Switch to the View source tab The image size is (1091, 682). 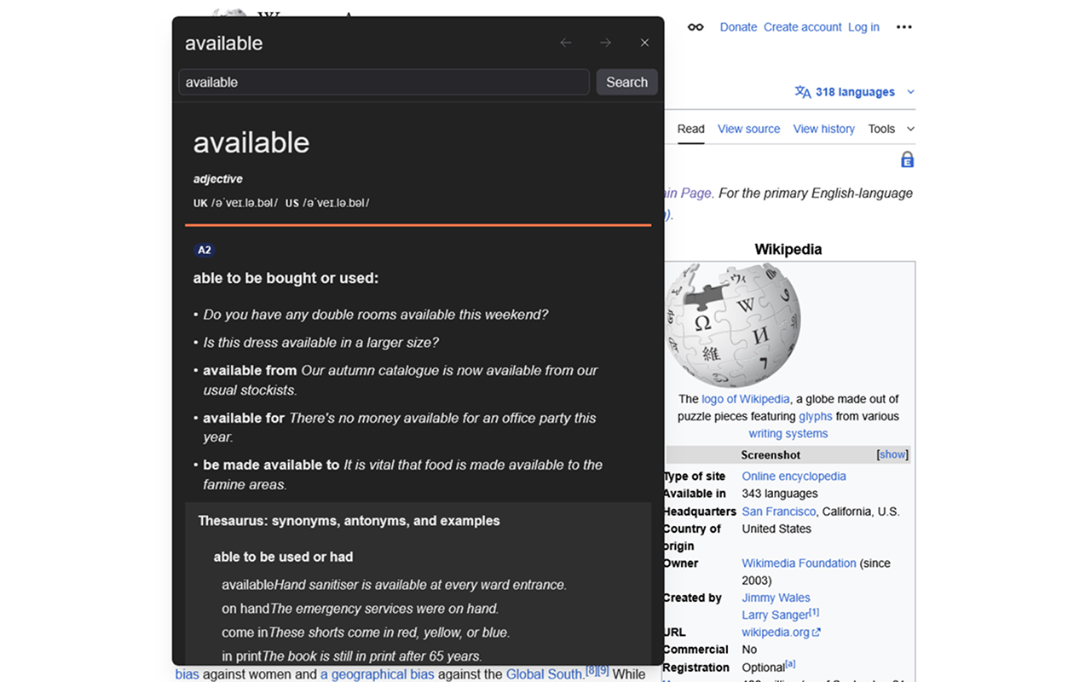pos(748,129)
